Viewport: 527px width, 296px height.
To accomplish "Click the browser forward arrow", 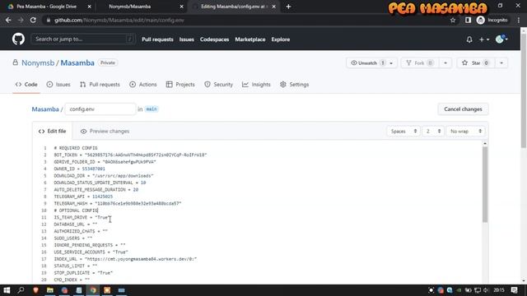I will click(x=21, y=20).
